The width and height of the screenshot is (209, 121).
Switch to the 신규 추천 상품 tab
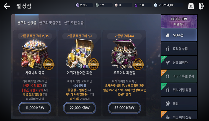coord(74,23)
